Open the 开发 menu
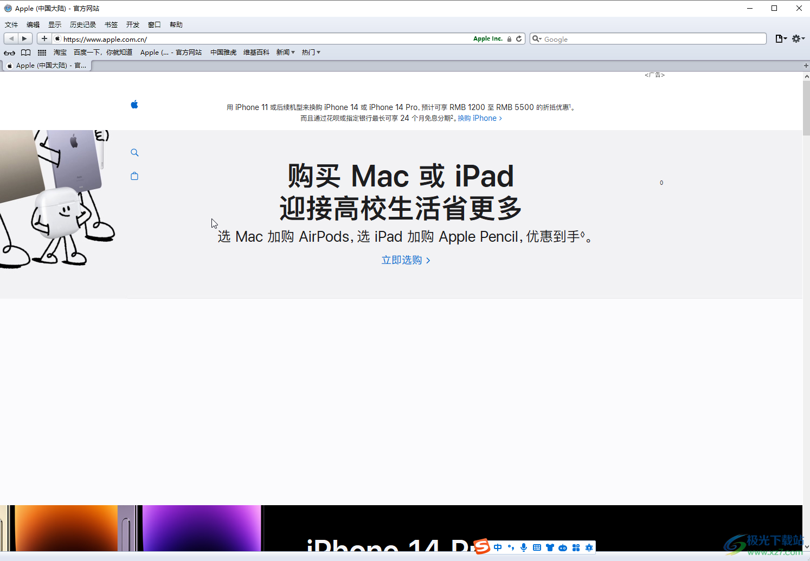The image size is (810, 561). [x=133, y=25]
